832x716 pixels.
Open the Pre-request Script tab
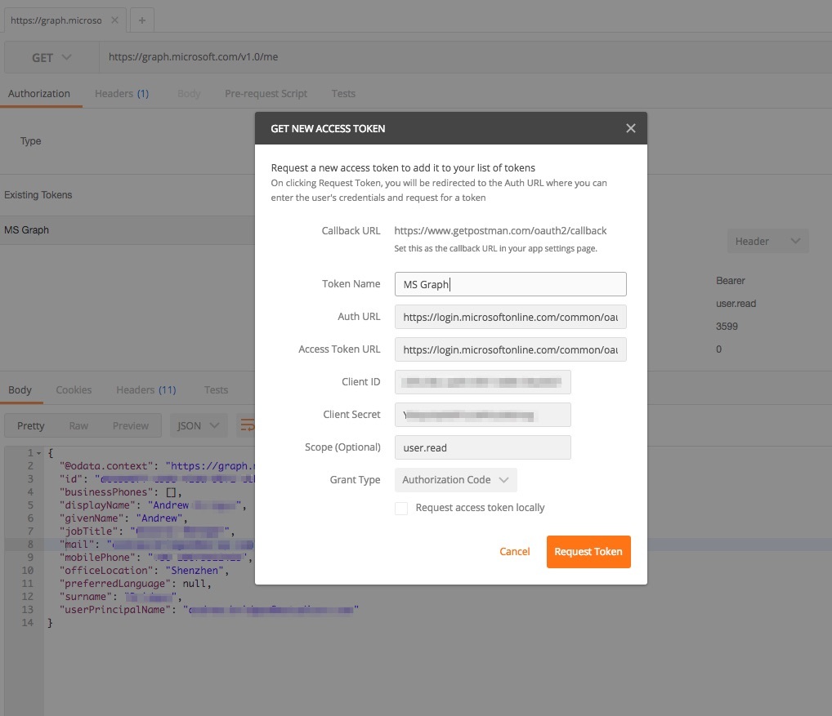tap(266, 94)
